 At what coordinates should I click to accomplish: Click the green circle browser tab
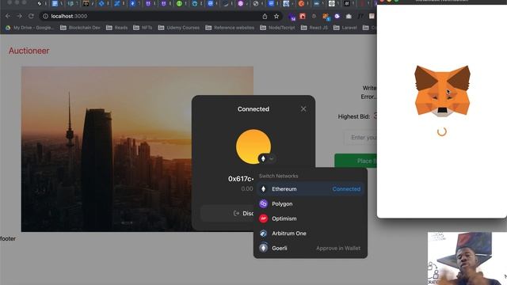click(x=179, y=3)
